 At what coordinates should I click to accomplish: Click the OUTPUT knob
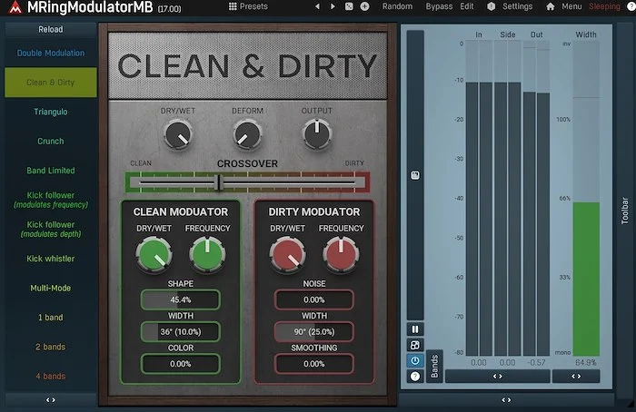[317, 134]
